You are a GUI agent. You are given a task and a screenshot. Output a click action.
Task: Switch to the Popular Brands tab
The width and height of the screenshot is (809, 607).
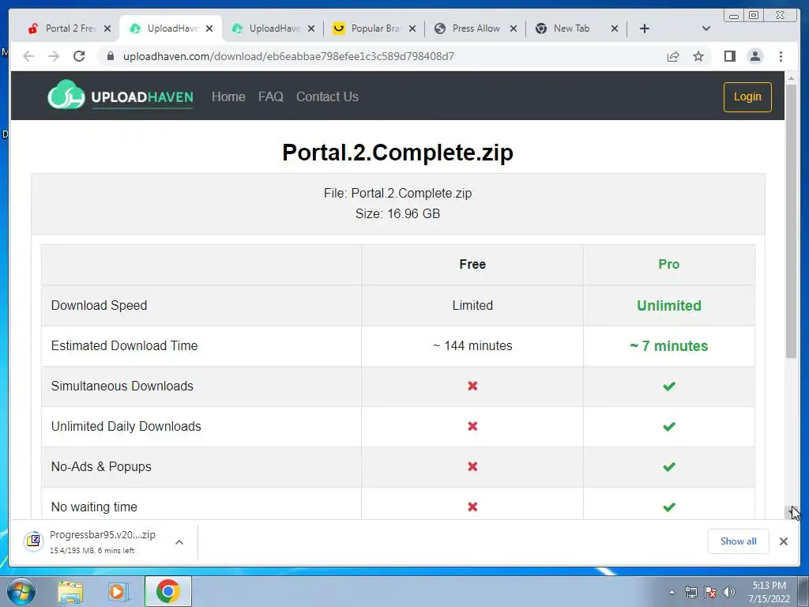point(374,28)
